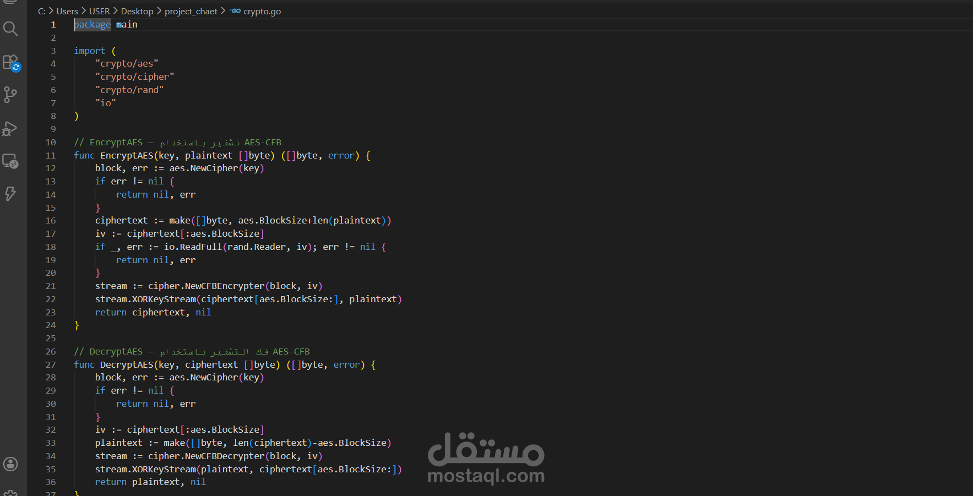Click the "crypto/rand" import string

[129, 90]
